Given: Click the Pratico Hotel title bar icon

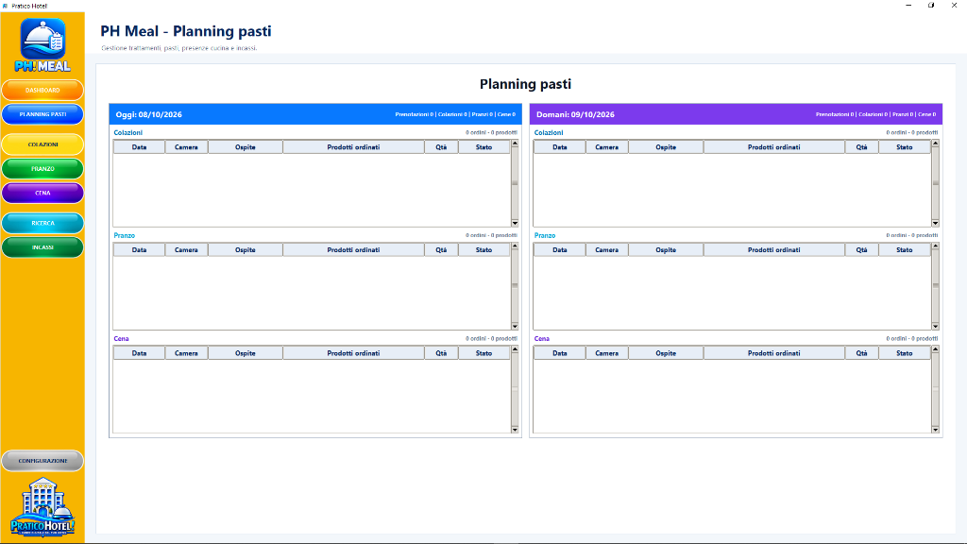Looking at the screenshot, I should (x=6, y=6).
